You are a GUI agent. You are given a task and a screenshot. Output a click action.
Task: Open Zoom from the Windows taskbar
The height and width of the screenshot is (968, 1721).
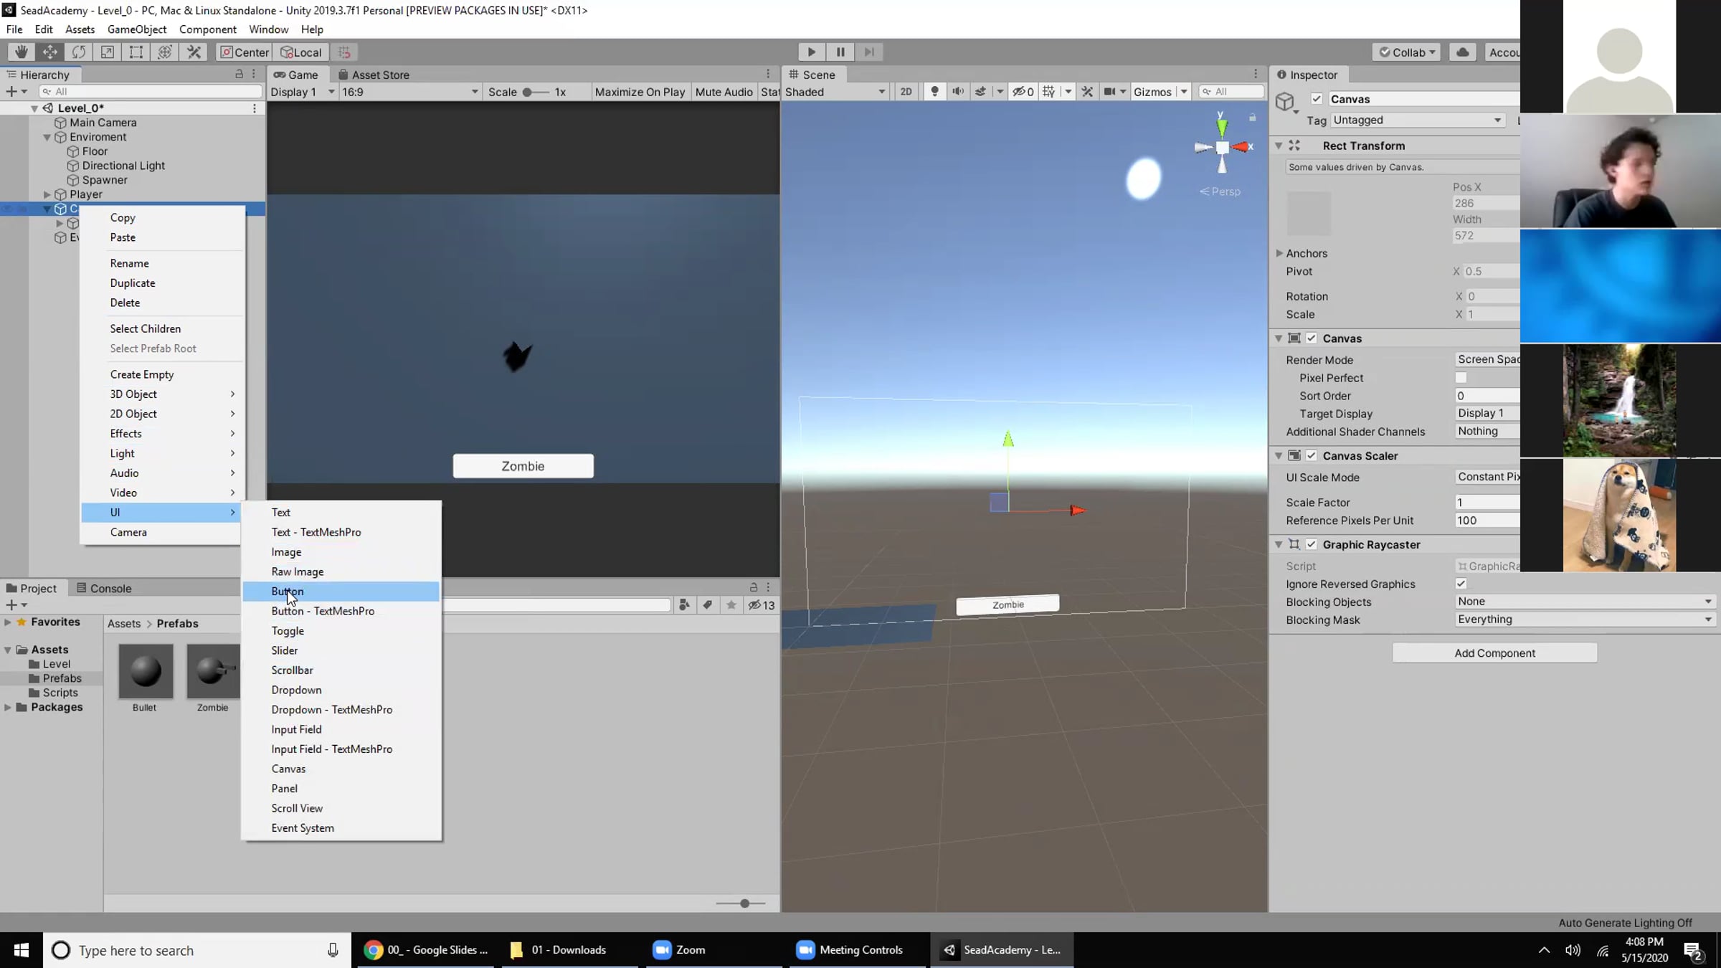pos(680,949)
